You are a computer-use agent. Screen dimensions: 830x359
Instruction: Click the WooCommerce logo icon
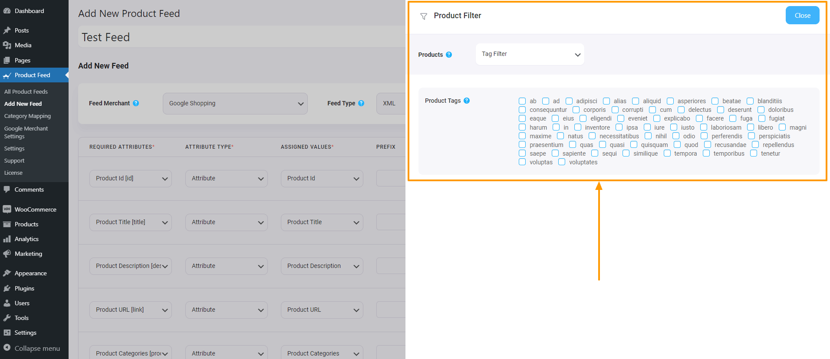click(7, 209)
